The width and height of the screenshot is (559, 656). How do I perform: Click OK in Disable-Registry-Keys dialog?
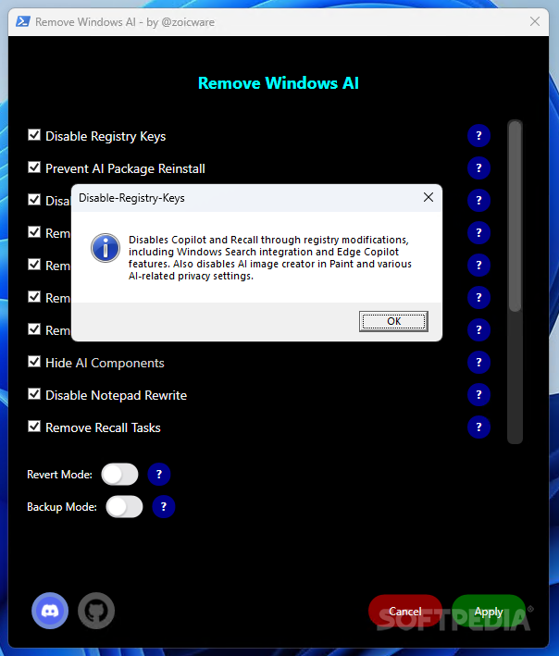tap(393, 321)
